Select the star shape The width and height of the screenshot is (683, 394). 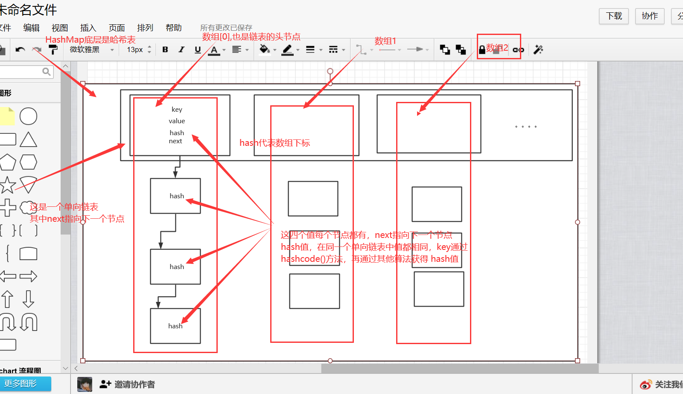click(x=7, y=185)
